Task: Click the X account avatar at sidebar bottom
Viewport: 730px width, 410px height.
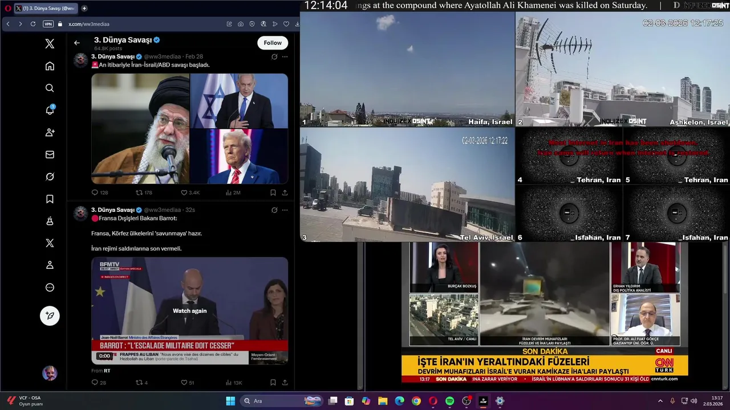Action: pos(50,373)
